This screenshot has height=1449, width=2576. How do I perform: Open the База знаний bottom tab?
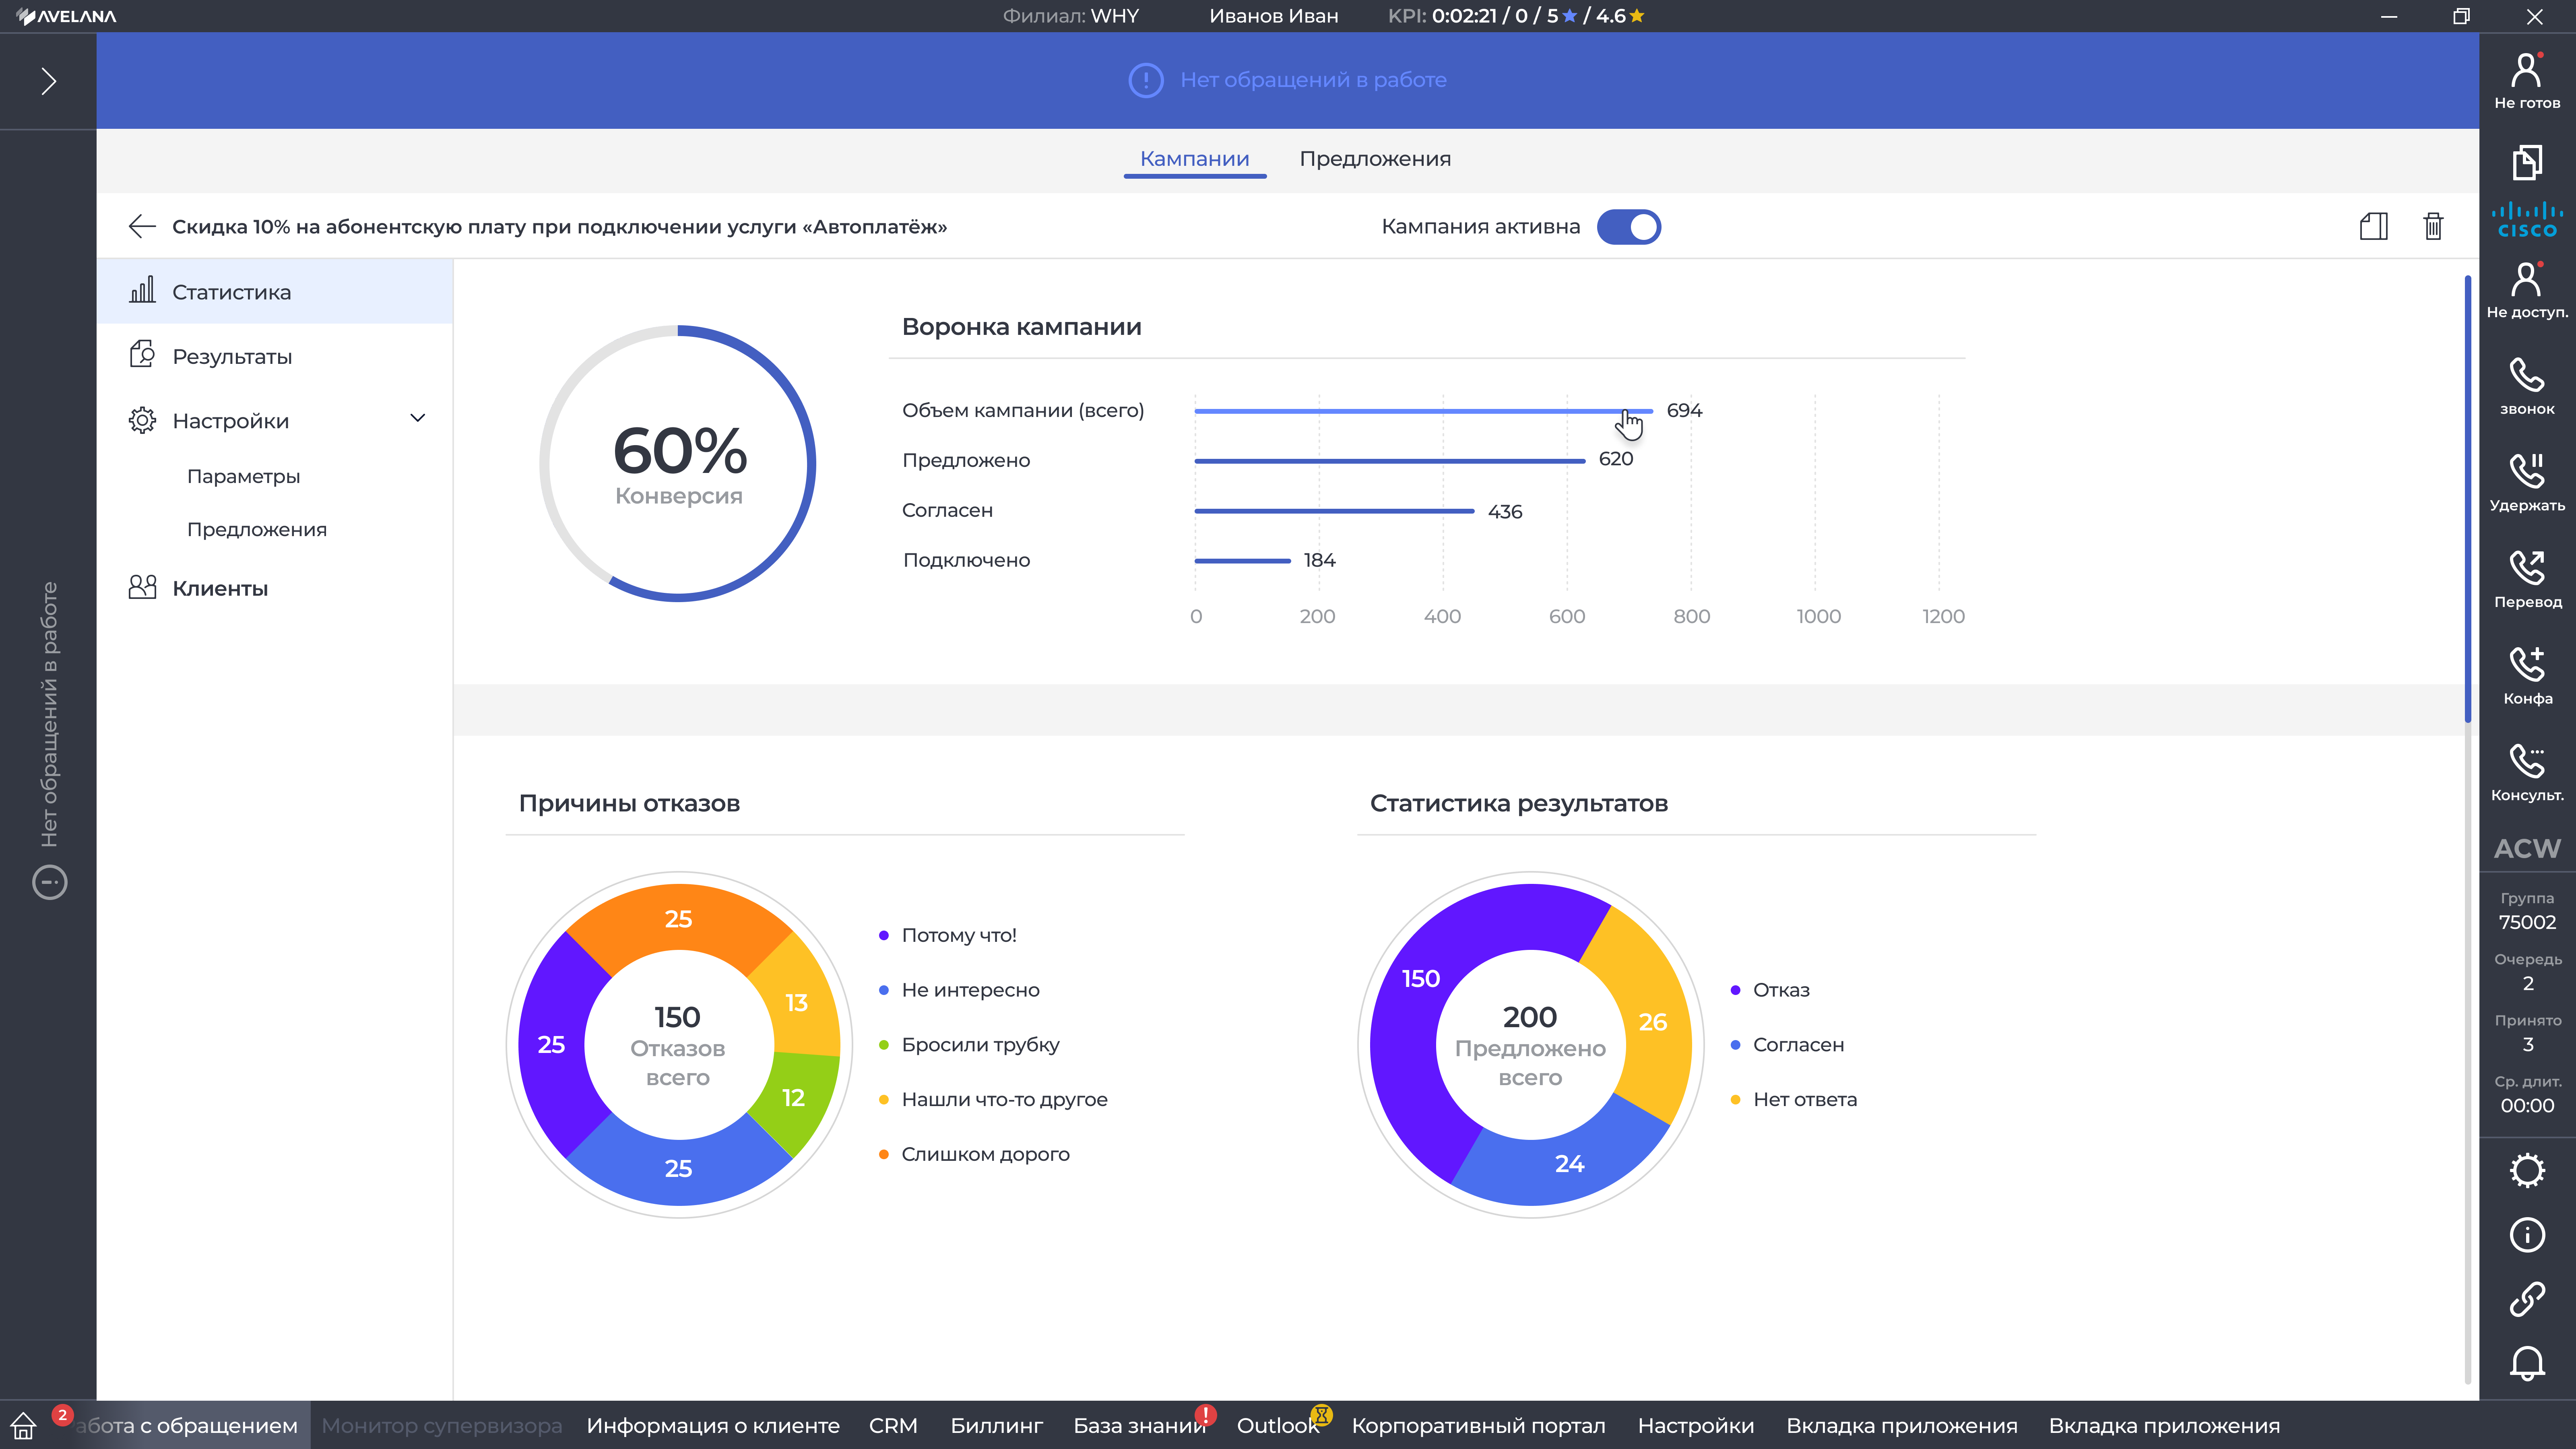point(1140,1426)
